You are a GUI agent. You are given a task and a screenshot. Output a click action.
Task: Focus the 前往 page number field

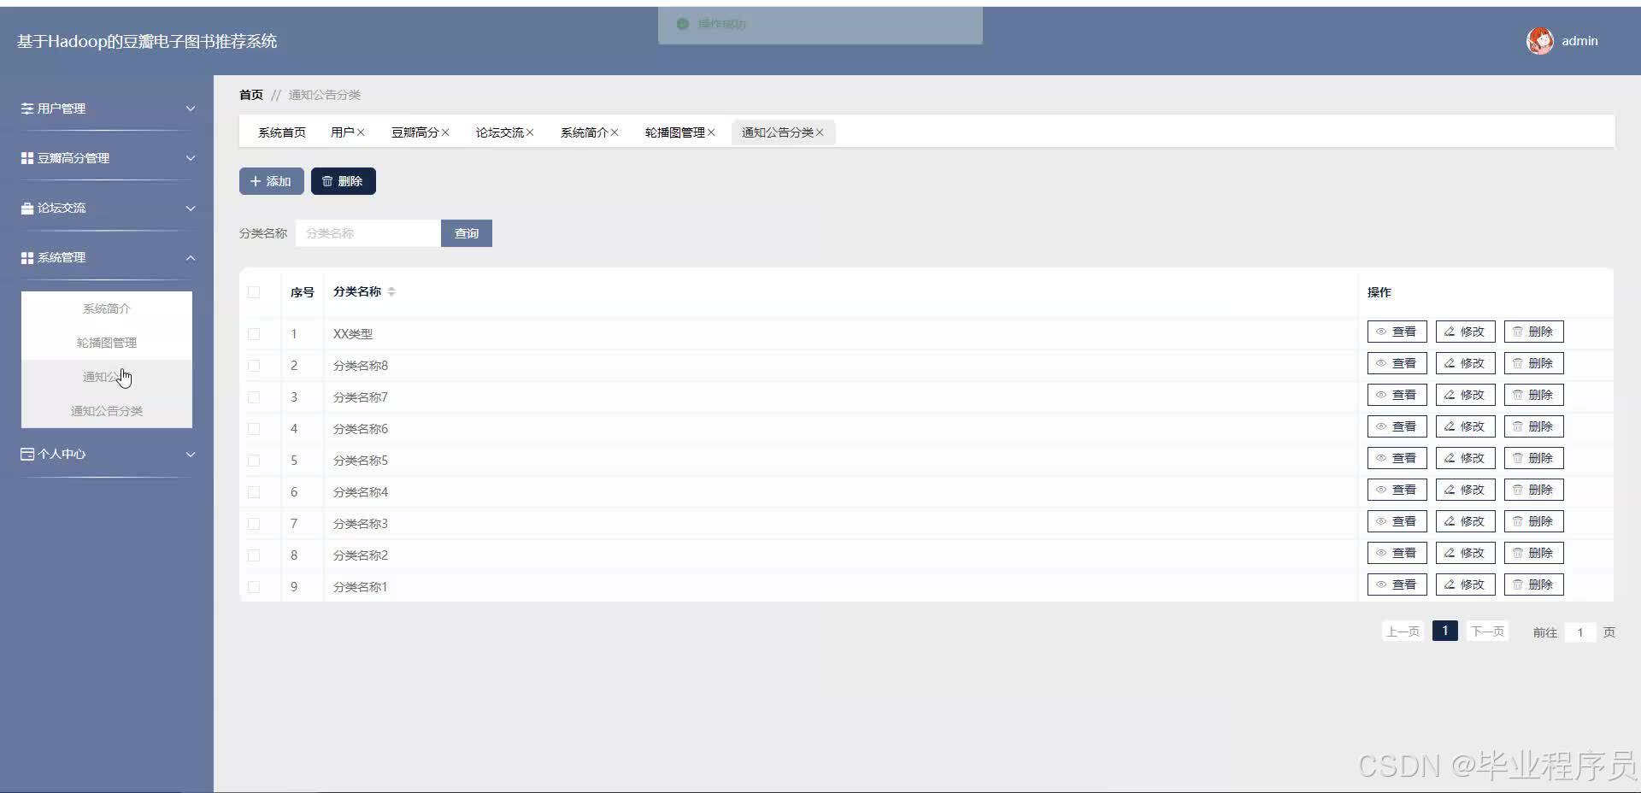pos(1580,632)
